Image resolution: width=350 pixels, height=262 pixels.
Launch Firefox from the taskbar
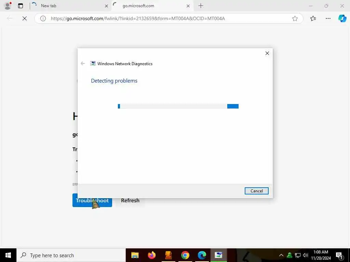pos(151,255)
